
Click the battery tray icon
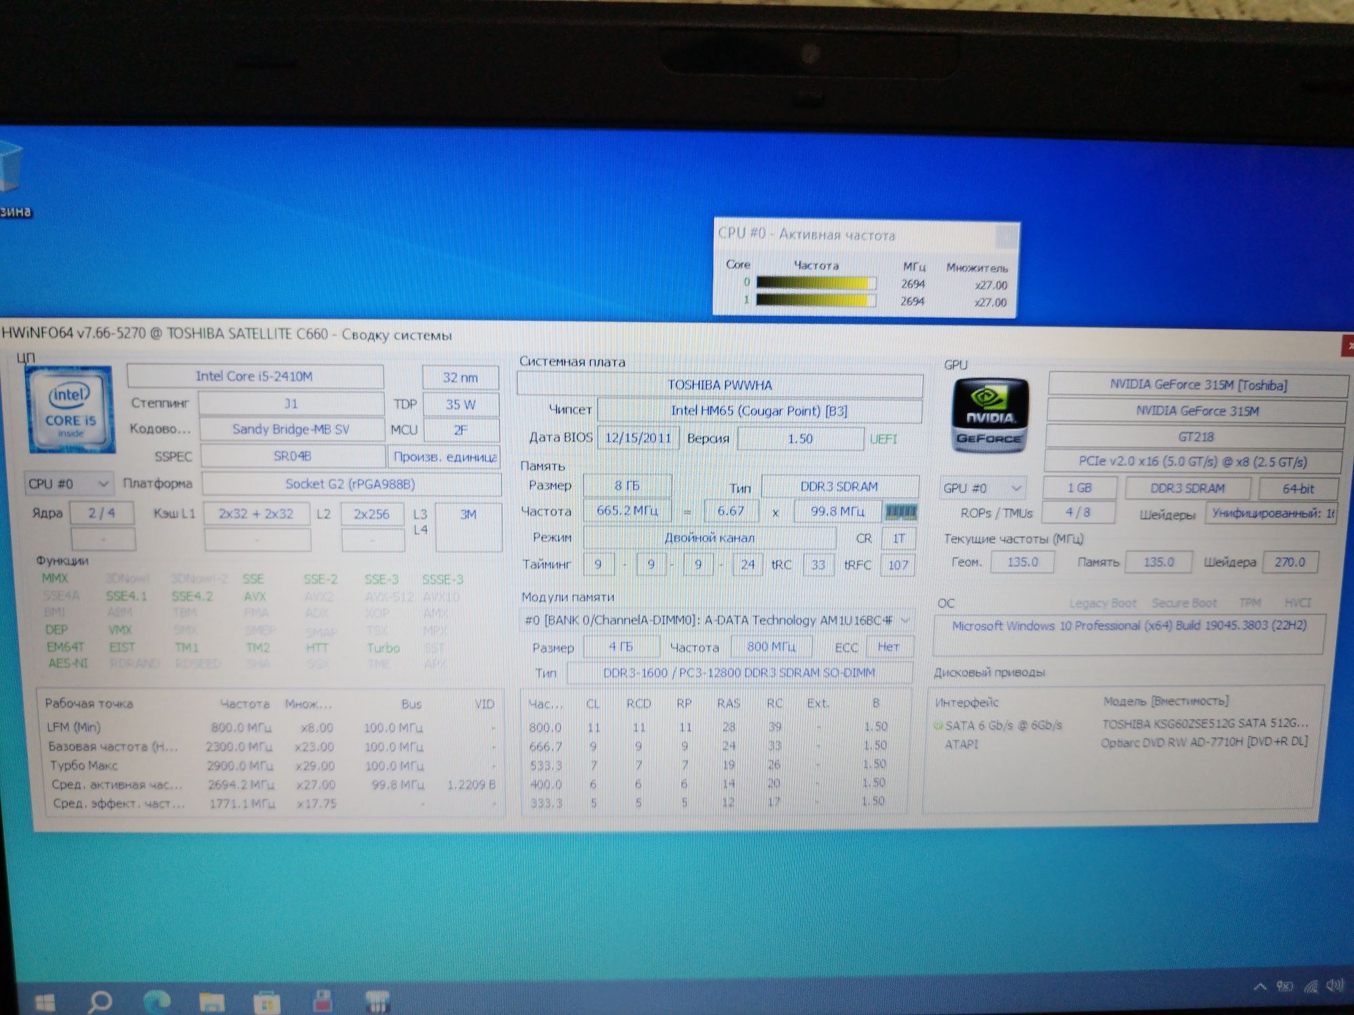1284,986
